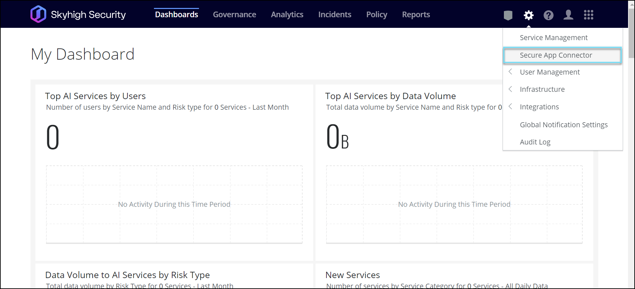Expand the User Management submenu chevron

pos(511,72)
